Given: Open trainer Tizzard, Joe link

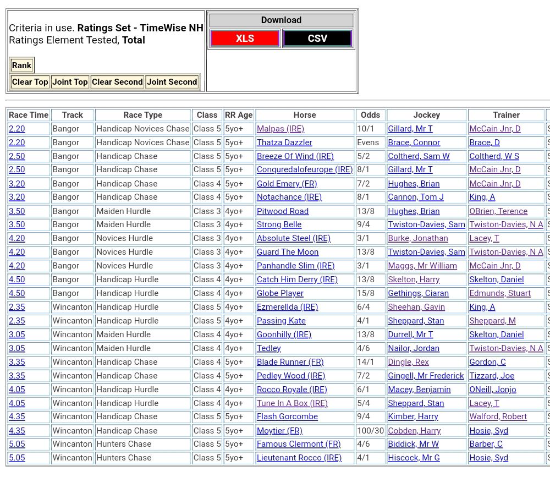Looking at the screenshot, I should (492, 376).
